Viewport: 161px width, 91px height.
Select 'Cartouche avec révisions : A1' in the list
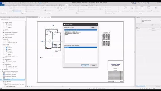click(71, 31)
